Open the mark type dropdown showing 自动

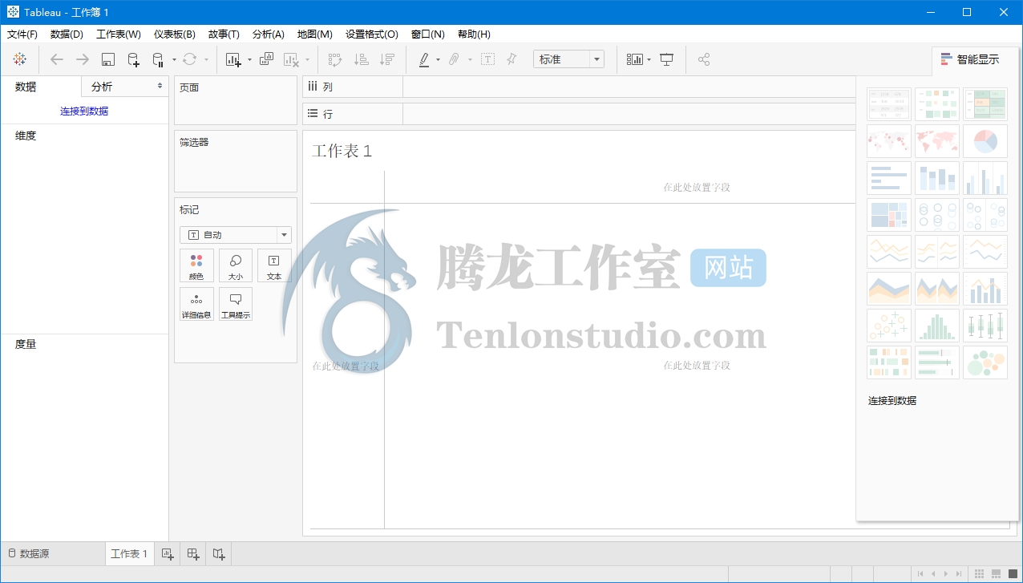point(236,235)
